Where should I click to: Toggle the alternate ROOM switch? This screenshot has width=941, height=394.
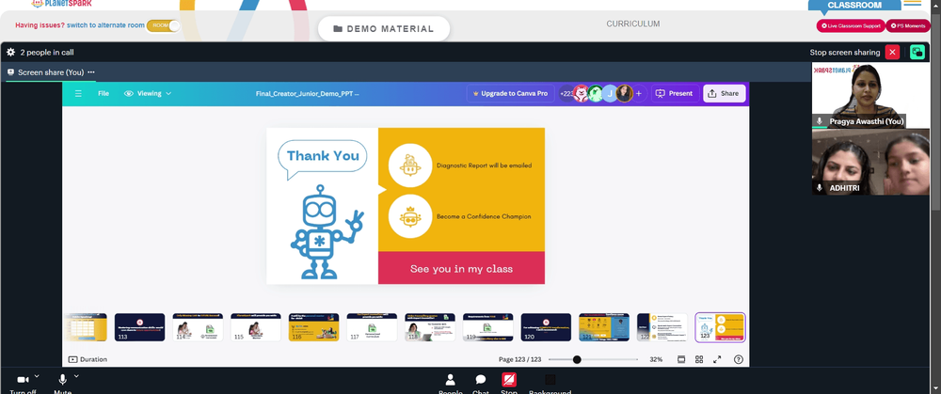(163, 25)
